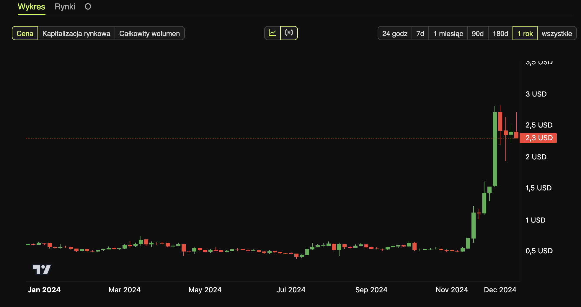This screenshot has width=581, height=307.
Task: Show Kapitalizacja rynkowa chart
Action: 76,33
